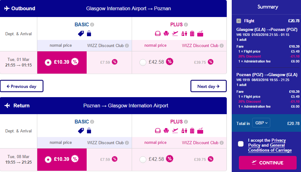Click the info icon next to outbound PLUS
Screen dimensions: 301x172
coord(186,25)
